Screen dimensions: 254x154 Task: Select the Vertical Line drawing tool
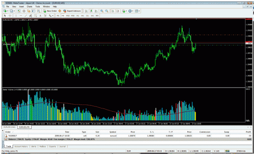[x=16, y=16]
